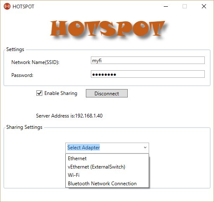
Task: Focus the Network Name (SSID) field
Action: pyautogui.click(x=148, y=60)
